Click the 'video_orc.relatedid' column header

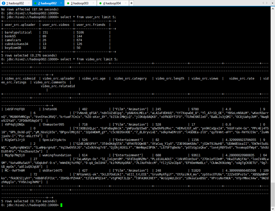pos(58,86)
